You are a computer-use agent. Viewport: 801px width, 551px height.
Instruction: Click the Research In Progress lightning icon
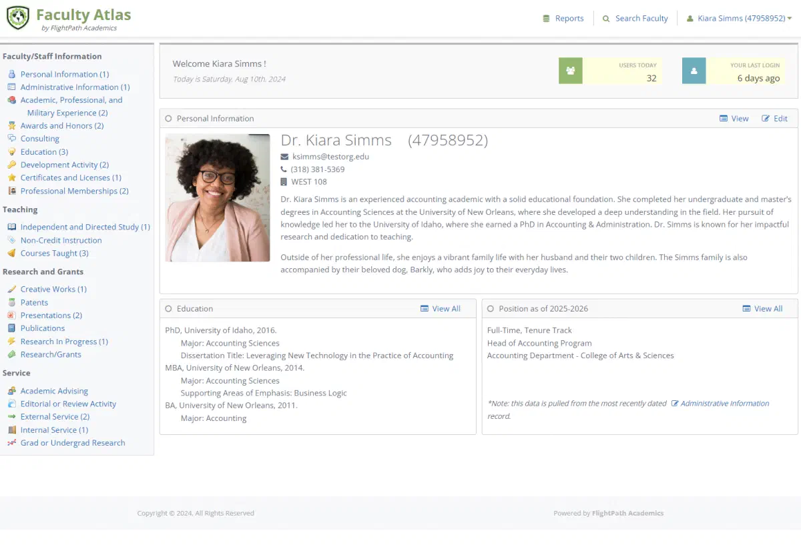point(11,341)
